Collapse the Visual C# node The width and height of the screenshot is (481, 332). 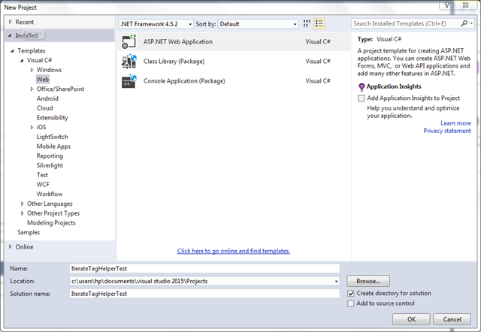pos(22,60)
